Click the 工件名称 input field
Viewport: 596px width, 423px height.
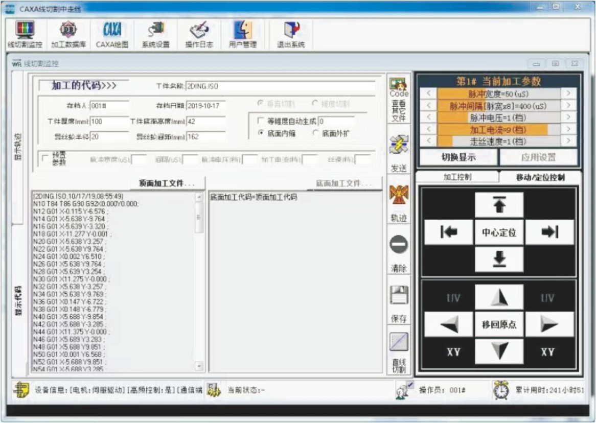tap(280, 86)
